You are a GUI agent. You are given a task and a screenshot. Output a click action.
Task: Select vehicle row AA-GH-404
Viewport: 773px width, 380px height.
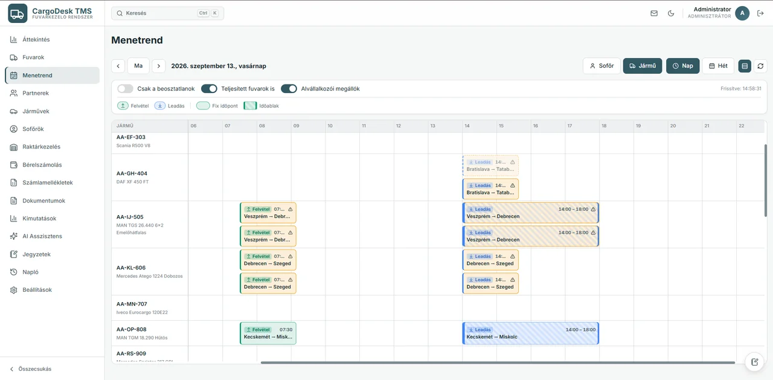(150, 178)
